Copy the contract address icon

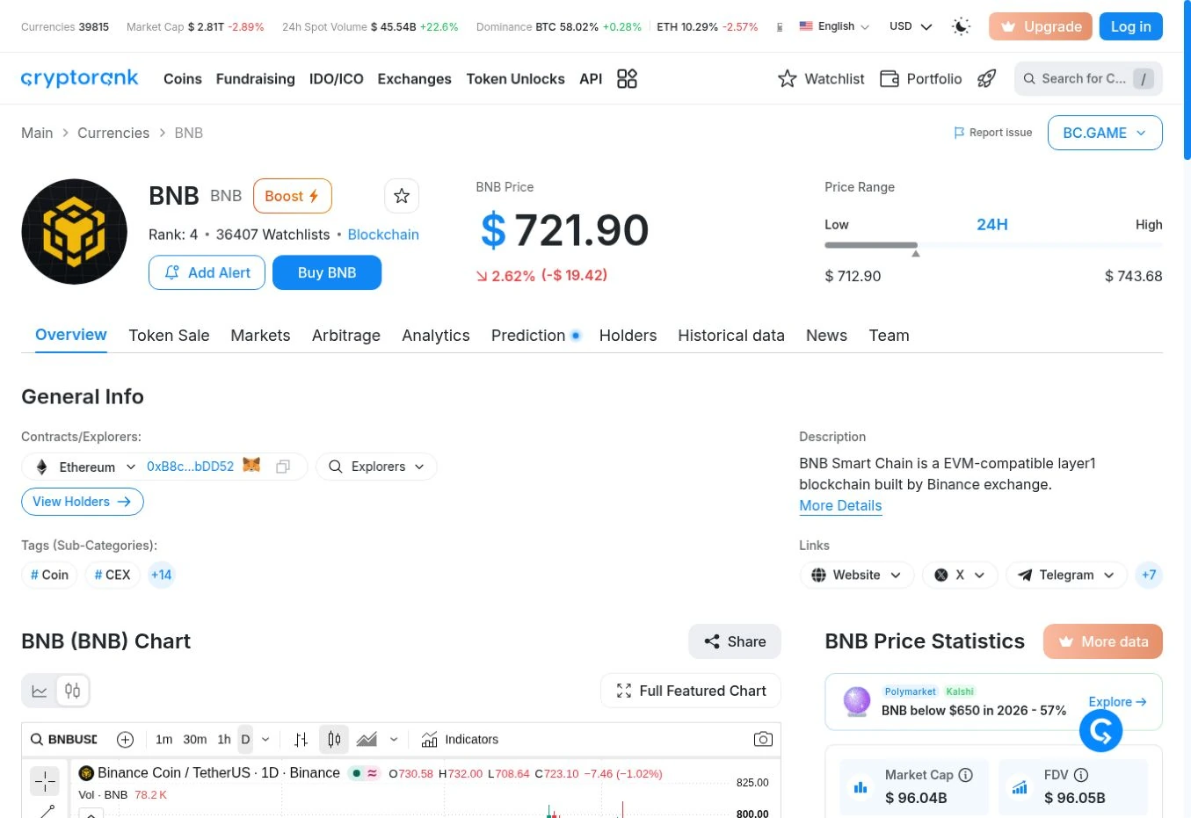pos(283,467)
